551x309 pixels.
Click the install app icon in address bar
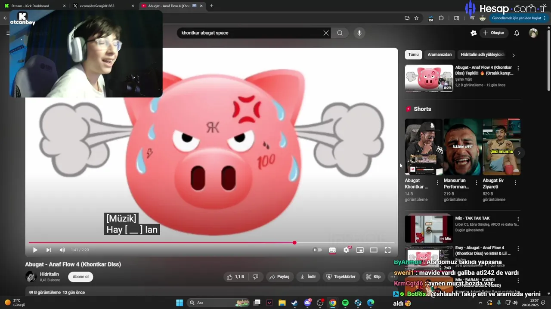pos(407,18)
